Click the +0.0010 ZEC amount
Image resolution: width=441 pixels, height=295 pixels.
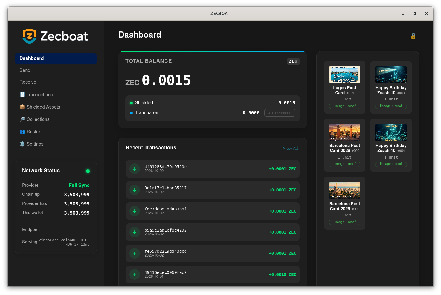(282, 274)
